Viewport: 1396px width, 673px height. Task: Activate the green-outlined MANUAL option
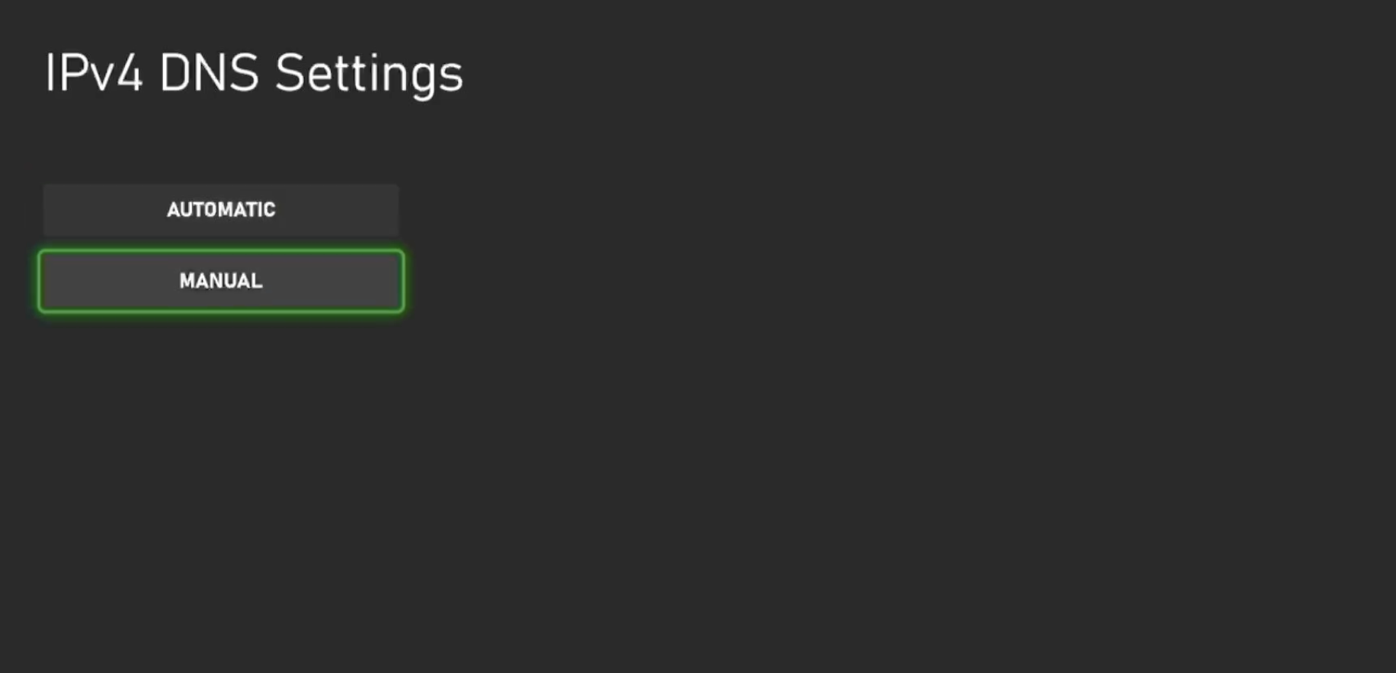pyautogui.click(x=221, y=281)
